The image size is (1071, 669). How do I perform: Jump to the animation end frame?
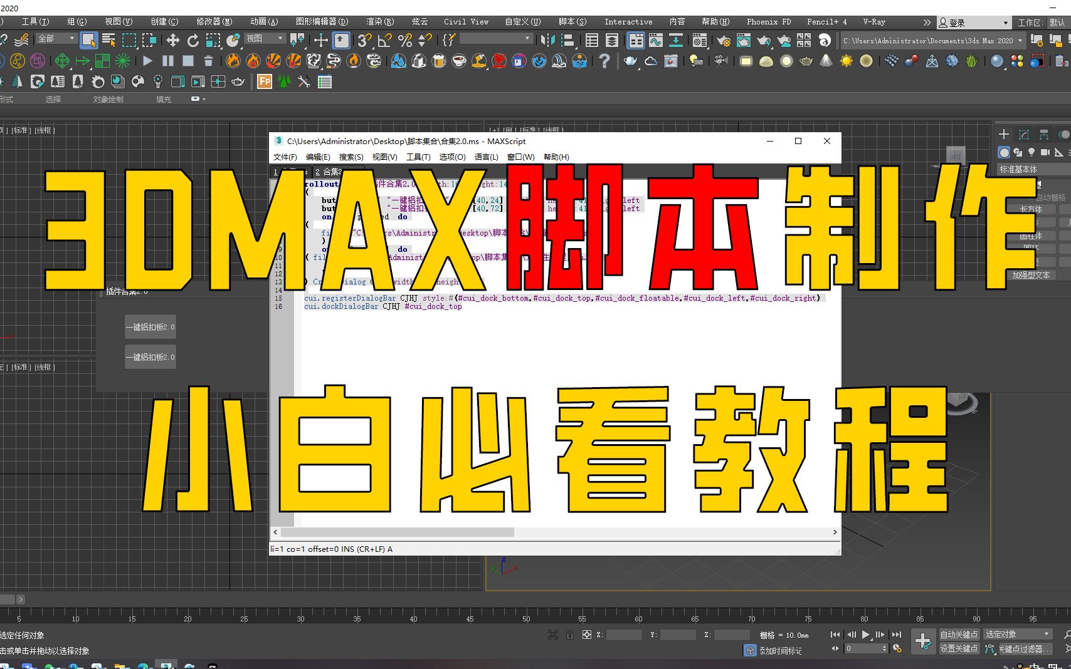point(897,635)
